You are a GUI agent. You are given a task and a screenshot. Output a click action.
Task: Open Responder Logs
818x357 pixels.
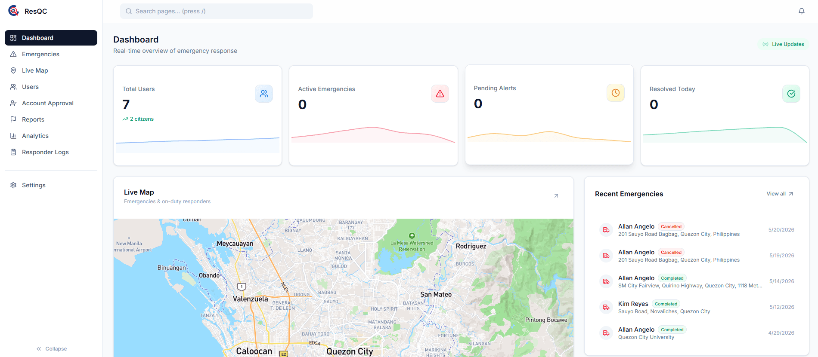point(51,152)
